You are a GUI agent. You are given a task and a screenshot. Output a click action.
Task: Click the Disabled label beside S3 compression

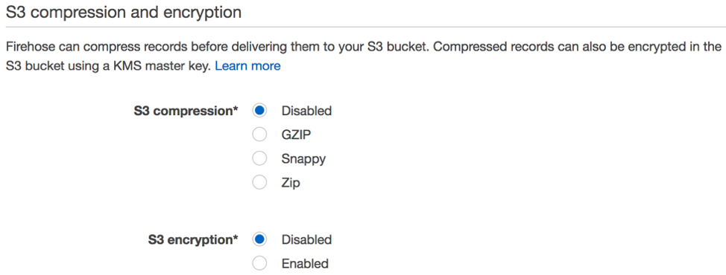coord(306,111)
